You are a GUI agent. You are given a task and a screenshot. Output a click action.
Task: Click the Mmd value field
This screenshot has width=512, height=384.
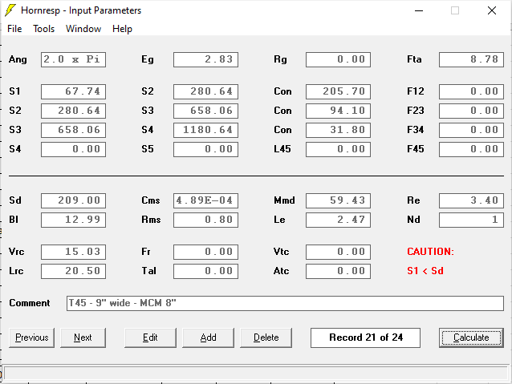pyautogui.click(x=338, y=200)
